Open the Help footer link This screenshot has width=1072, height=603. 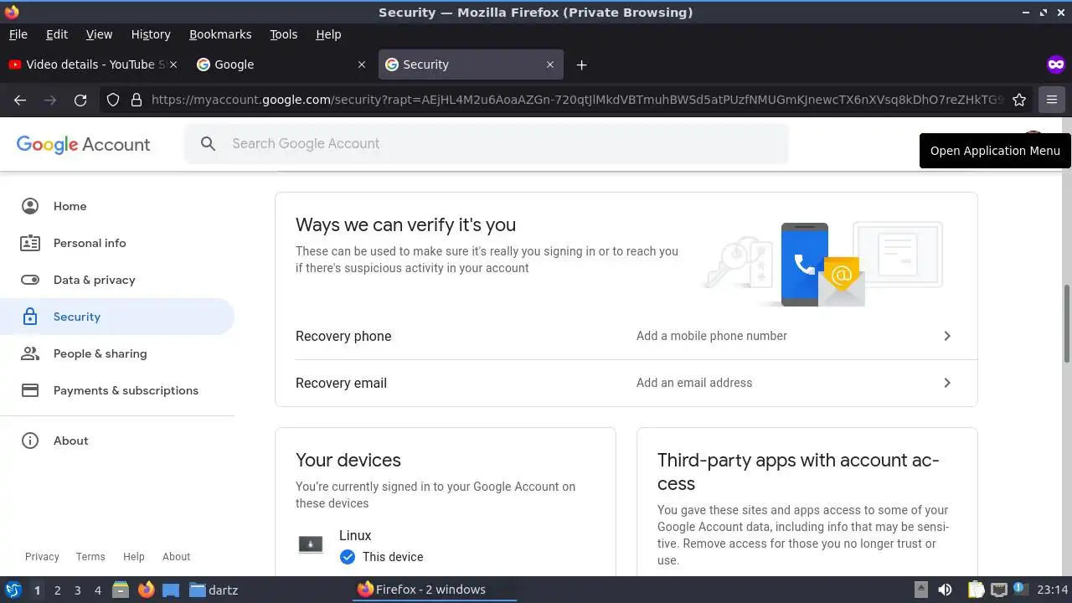[x=134, y=557]
